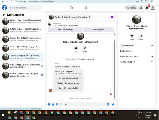Bookmark this page with the star icon

coord(146,1)
